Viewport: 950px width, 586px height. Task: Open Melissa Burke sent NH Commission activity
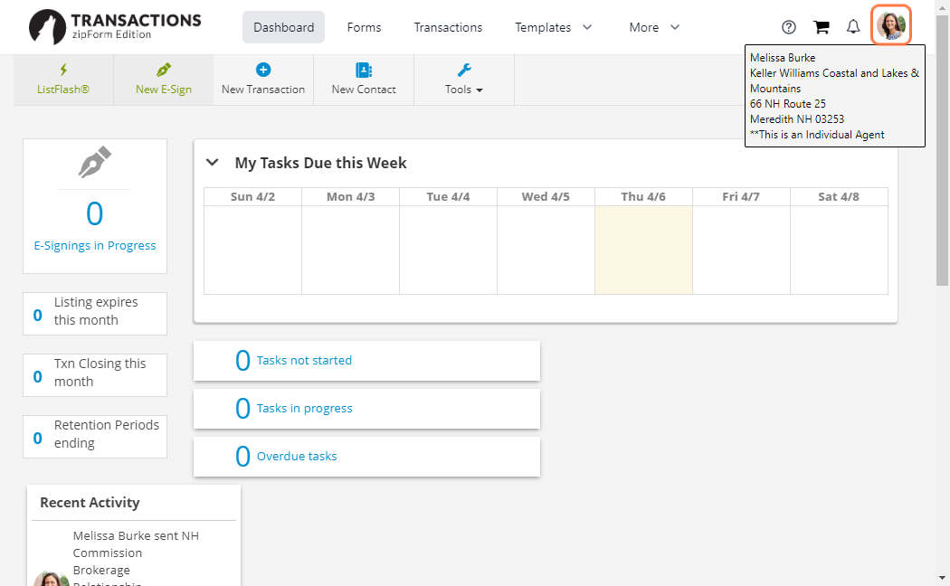pyautogui.click(x=136, y=557)
